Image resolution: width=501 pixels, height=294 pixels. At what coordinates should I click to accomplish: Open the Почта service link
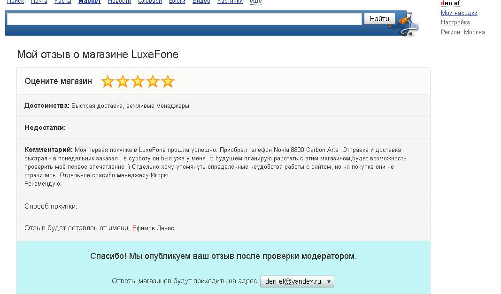[39, 1]
